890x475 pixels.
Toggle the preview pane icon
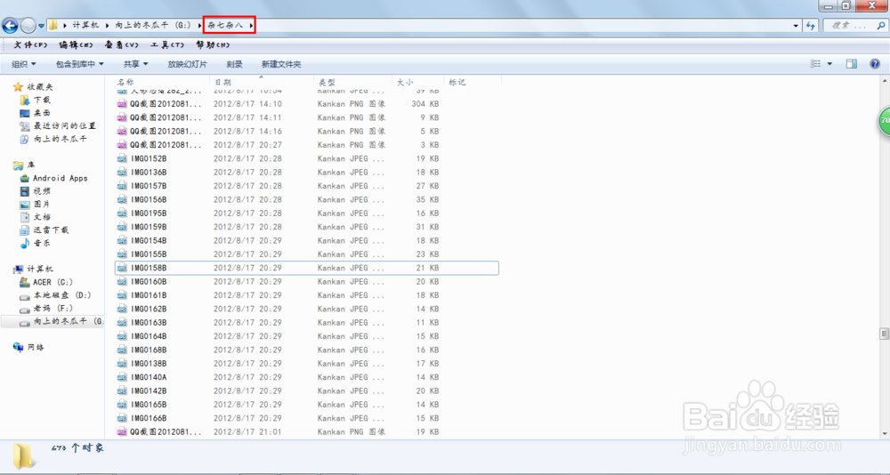click(852, 64)
